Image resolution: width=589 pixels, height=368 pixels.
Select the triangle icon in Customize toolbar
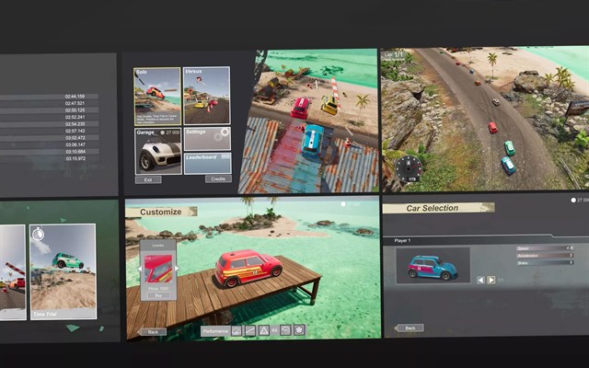(x=264, y=331)
